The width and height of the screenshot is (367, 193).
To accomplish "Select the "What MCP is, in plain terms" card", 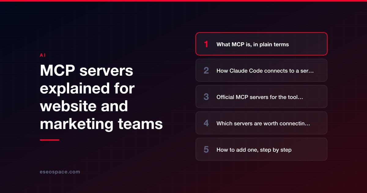I will tap(261, 44).
